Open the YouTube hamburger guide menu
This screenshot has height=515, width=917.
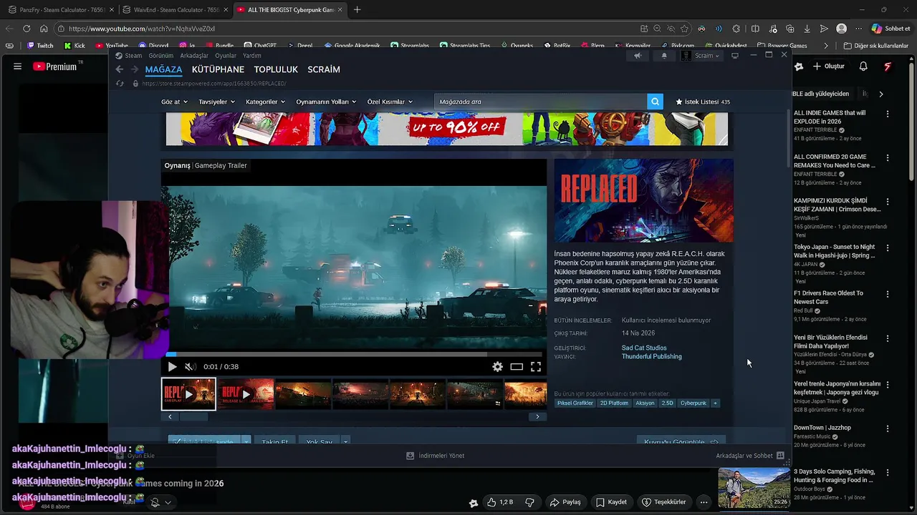17,67
